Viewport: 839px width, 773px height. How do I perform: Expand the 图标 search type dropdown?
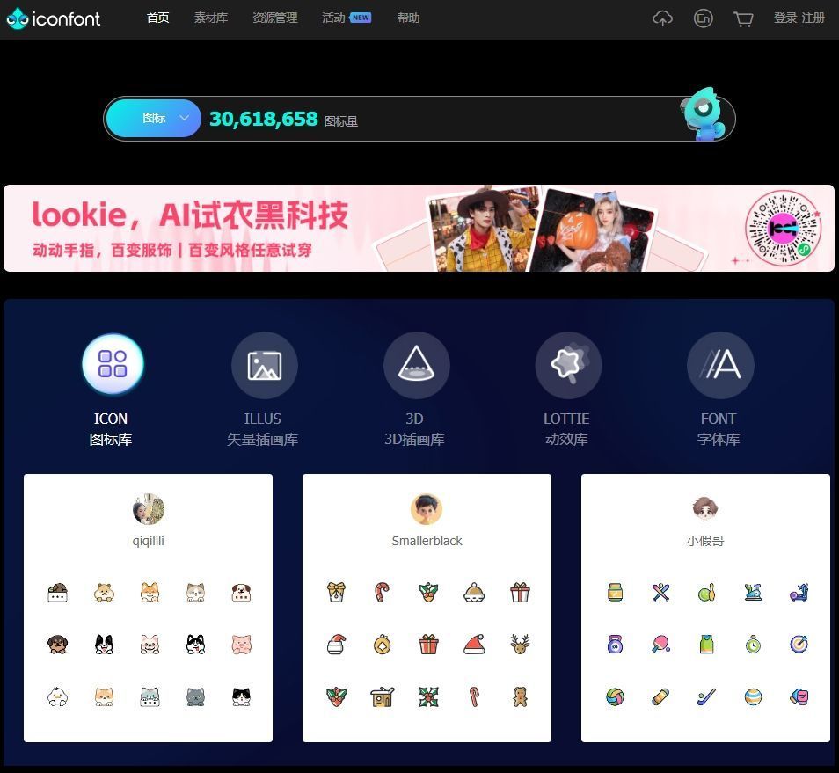(154, 118)
